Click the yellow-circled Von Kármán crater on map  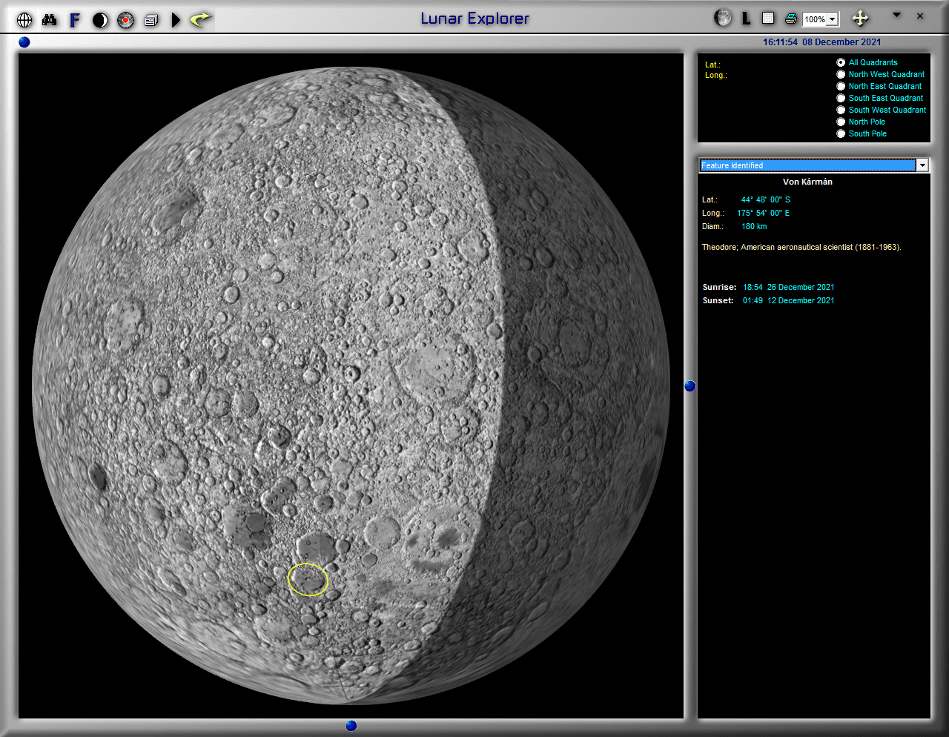(x=308, y=579)
